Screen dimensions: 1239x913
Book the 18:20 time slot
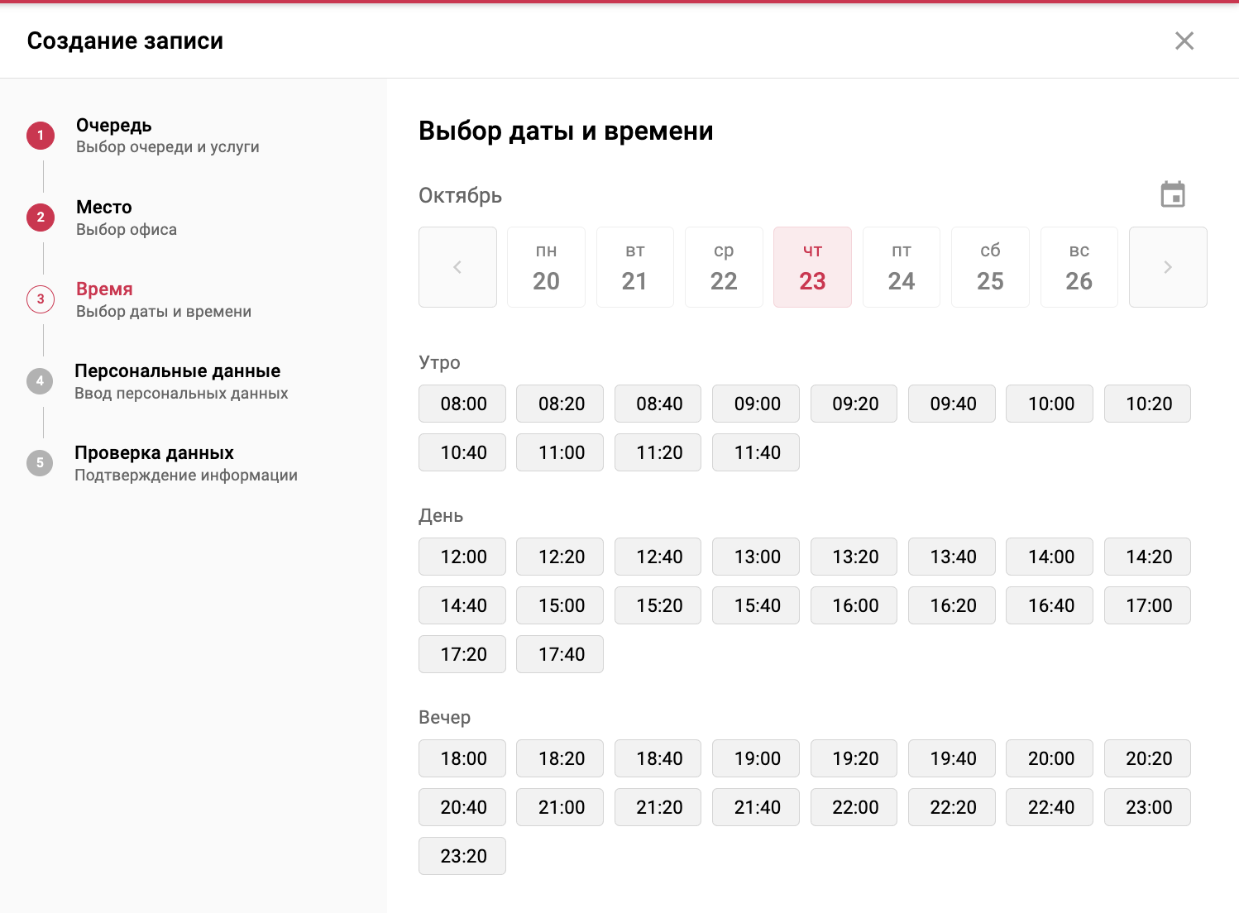click(x=560, y=758)
